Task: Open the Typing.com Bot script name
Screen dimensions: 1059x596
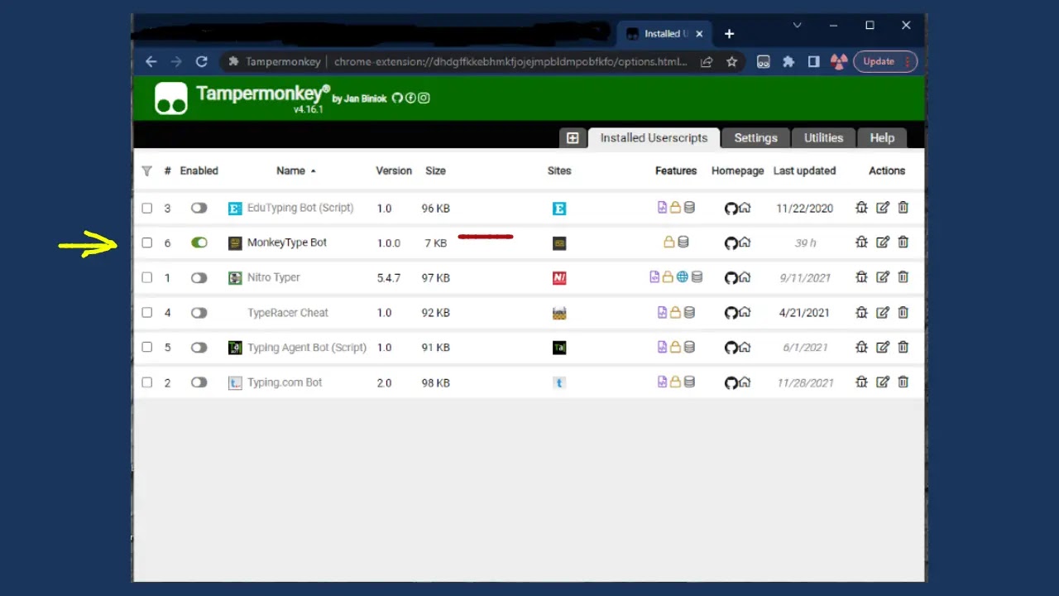Action: (x=285, y=382)
